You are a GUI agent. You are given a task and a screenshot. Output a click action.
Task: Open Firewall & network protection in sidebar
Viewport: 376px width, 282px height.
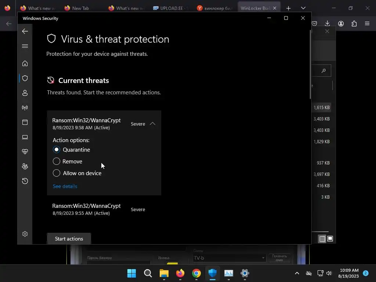pyautogui.click(x=25, y=108)
